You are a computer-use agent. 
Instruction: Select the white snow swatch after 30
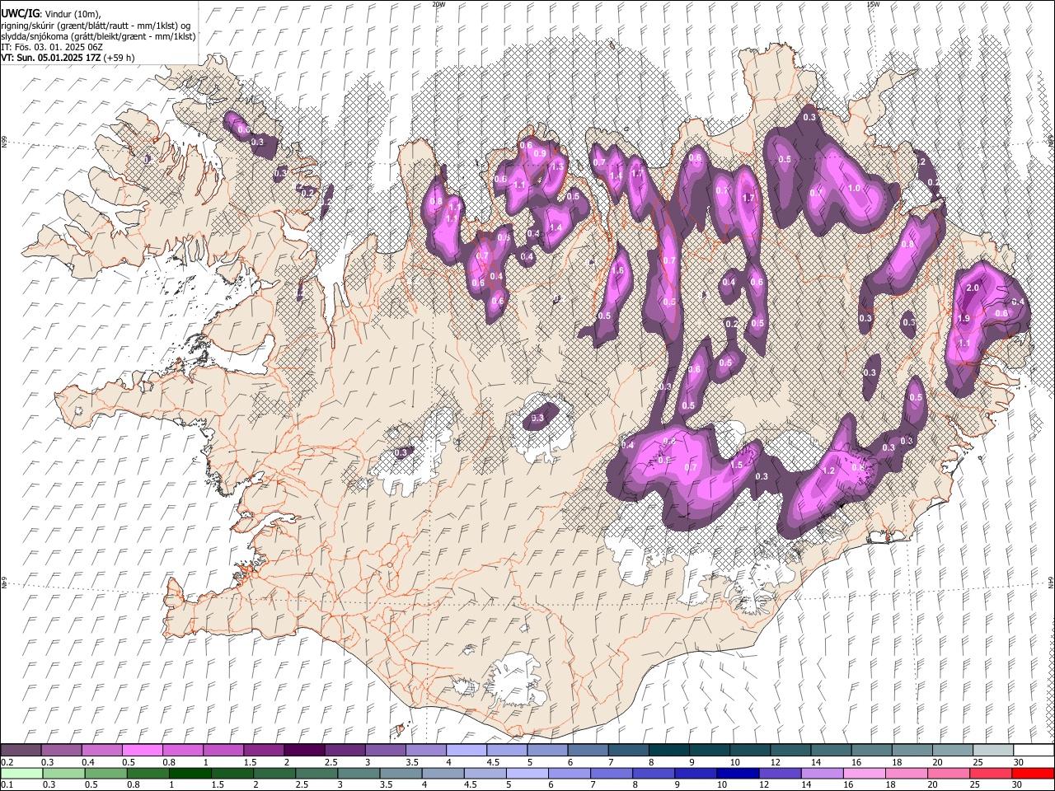coord(1034,750)
